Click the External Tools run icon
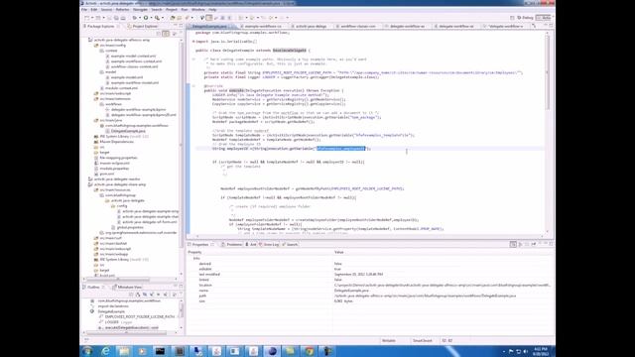This screenshot has height=357, width=635. click(157, 18)
